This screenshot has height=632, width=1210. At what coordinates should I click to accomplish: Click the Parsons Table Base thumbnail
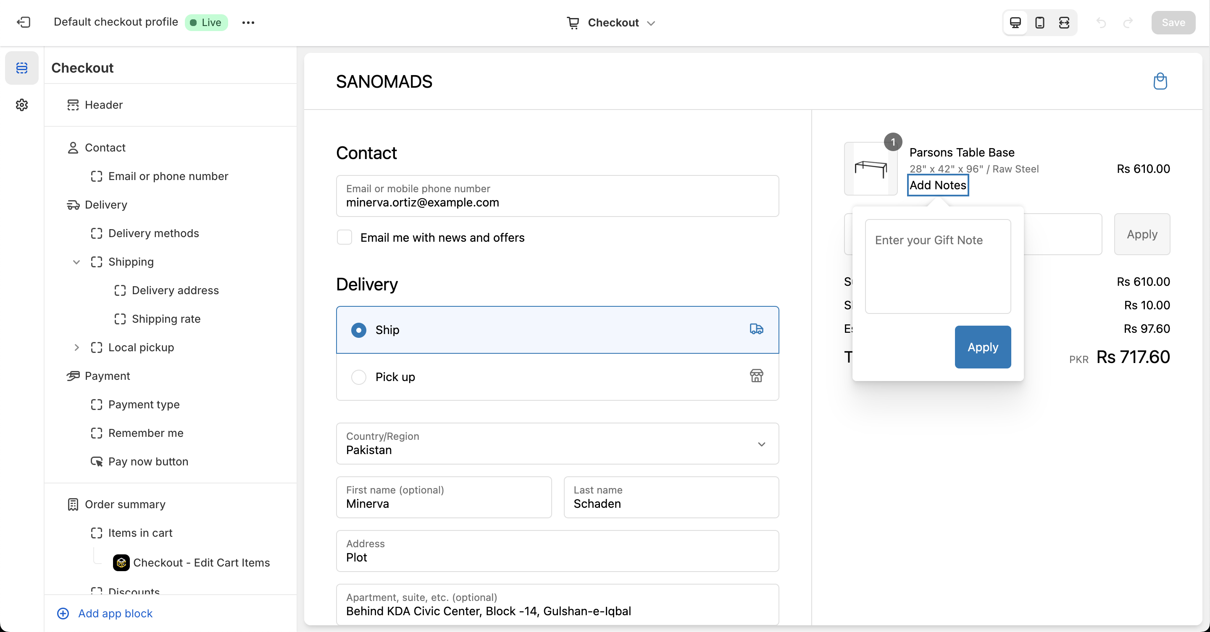tap(871, 168)
